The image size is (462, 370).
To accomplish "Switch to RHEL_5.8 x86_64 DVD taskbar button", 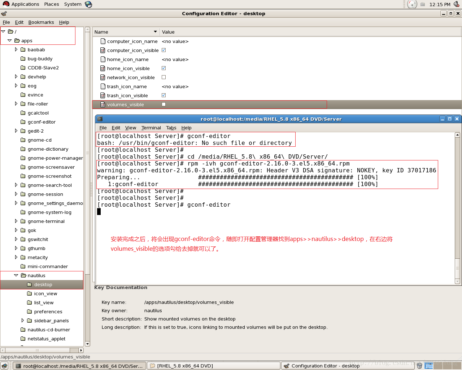I will click(214, 366).
